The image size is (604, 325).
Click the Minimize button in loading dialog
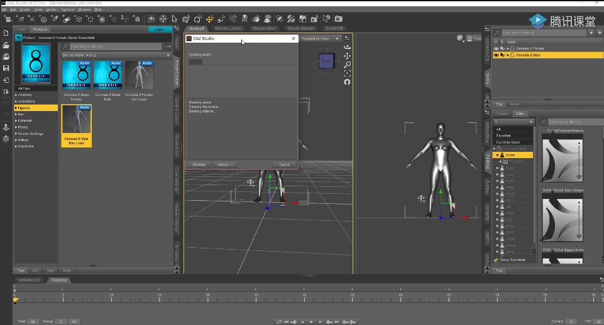point(199,164)
